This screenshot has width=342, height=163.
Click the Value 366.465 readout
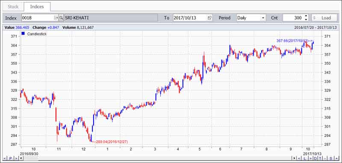[x=17, y=27]
